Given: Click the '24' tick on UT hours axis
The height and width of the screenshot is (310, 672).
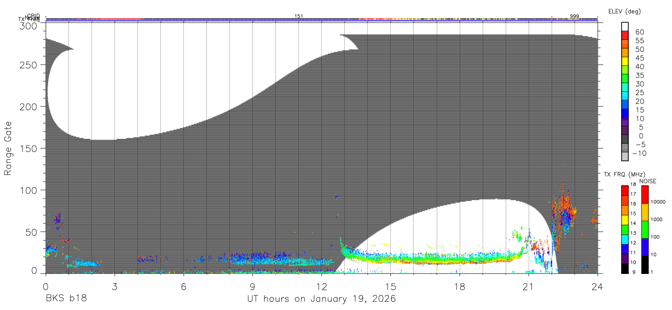Looking at the screenshot, I should (597, 286).
